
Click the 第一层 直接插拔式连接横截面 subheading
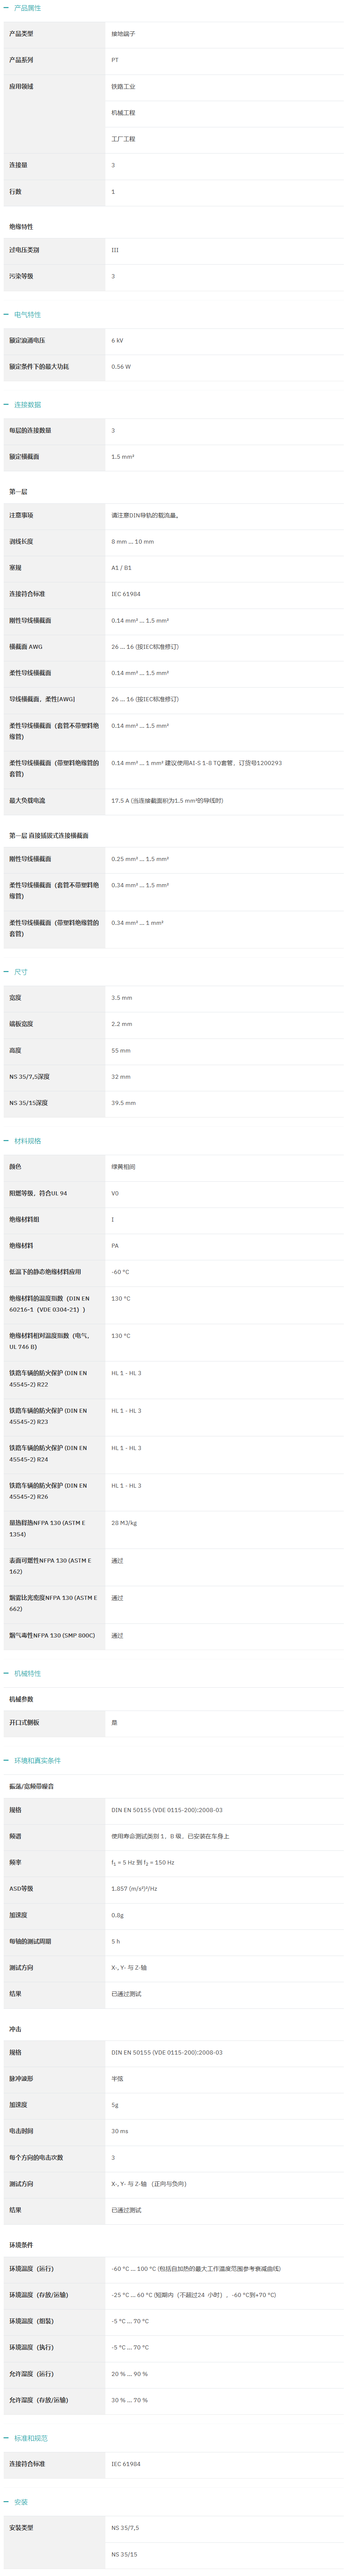pyautogui.click(x=49, y=836)
